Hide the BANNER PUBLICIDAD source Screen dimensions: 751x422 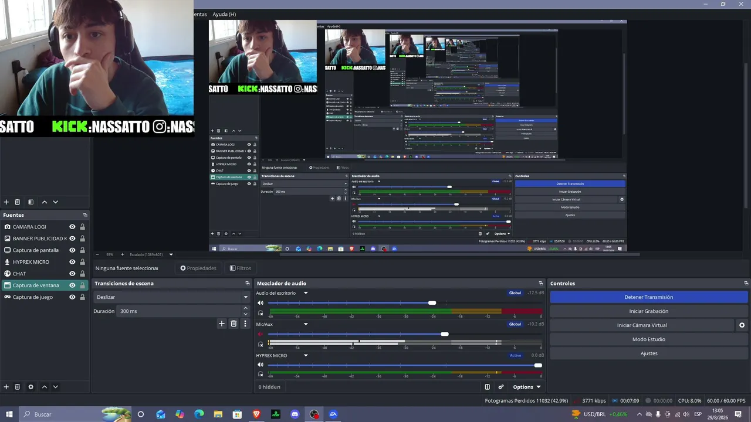coord(72,239)
